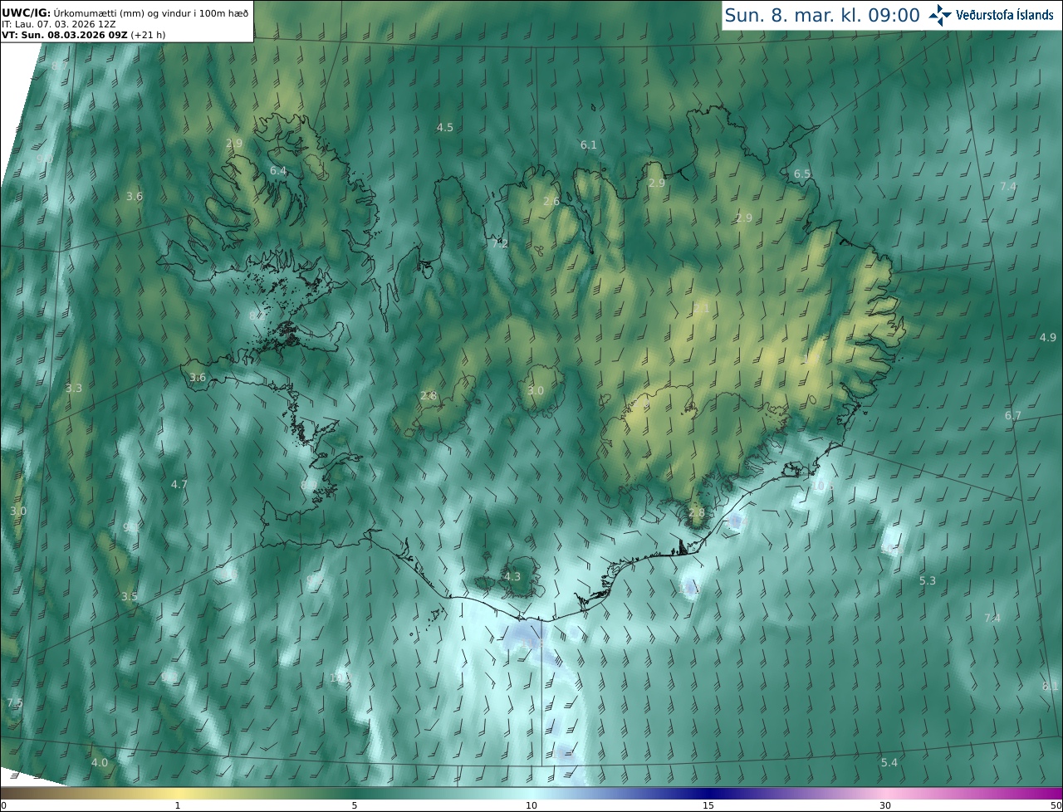Click the 'UWC/IG: Úrkomumætti' title line
The height and width of the screenshot is (812, 1063).
125,13
